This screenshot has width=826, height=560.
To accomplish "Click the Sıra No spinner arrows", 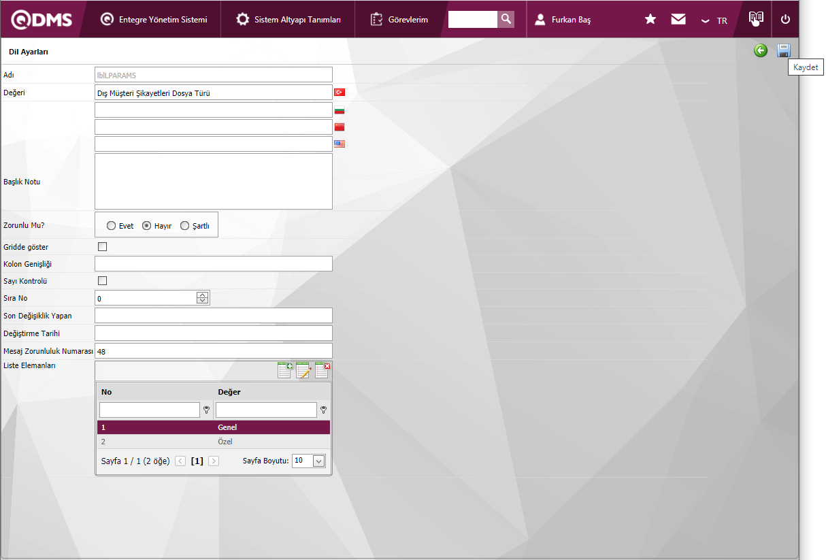I will [203, 298].
